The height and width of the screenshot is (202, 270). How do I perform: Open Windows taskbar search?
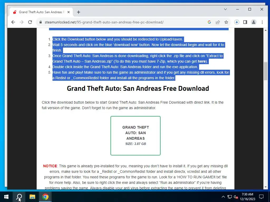pos(19,197)
